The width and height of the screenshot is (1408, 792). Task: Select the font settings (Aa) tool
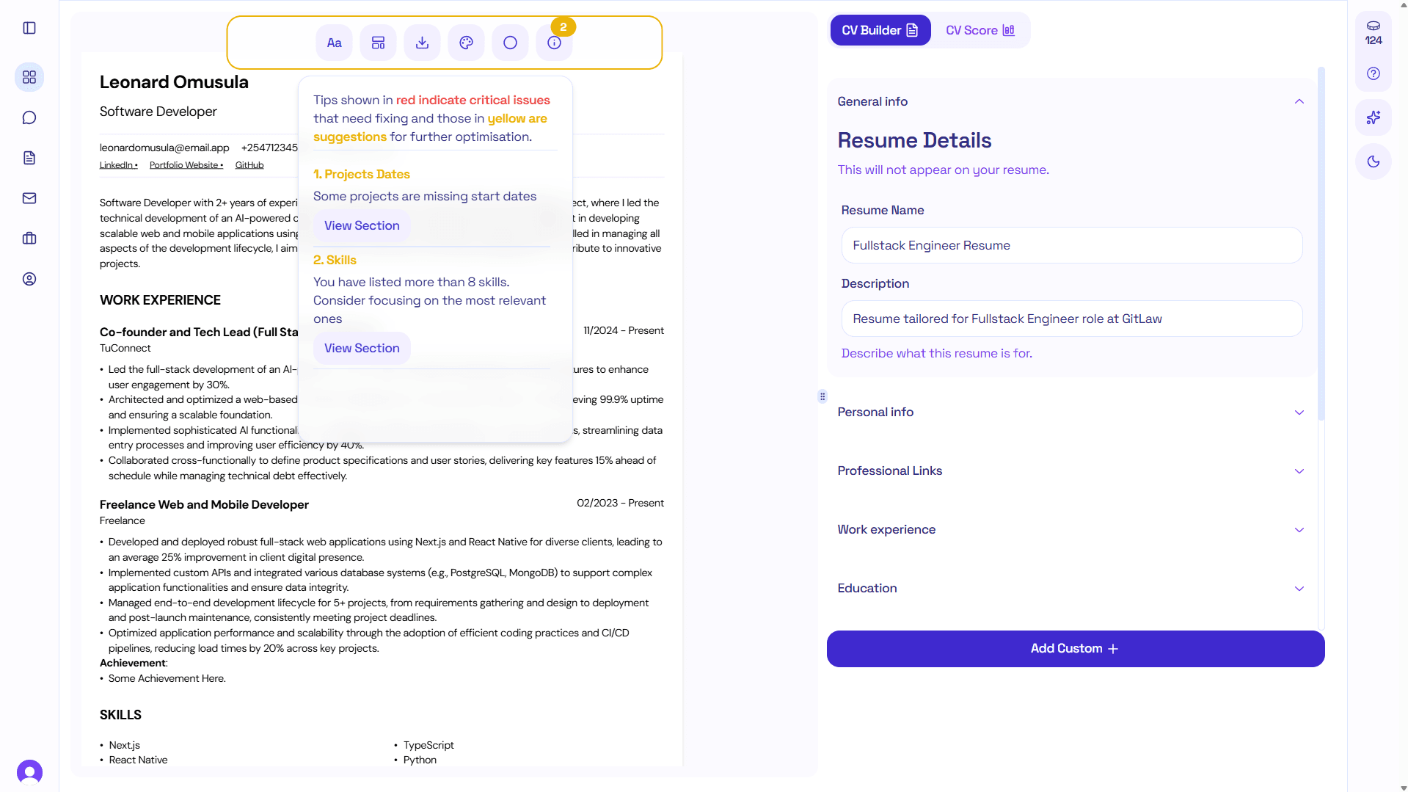pos(334,42)
